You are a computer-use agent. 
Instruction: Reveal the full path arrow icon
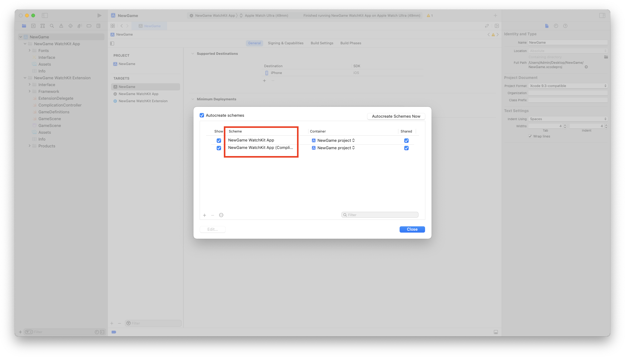coord(586,67)
